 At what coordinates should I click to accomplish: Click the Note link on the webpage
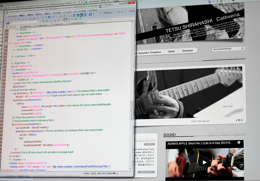pos(171,51)
